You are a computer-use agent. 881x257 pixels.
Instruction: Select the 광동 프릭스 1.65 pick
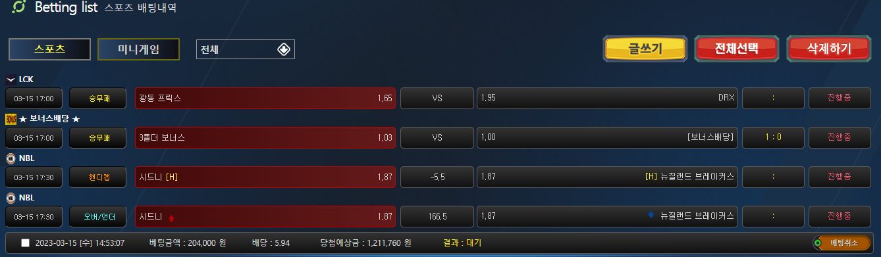265,99
